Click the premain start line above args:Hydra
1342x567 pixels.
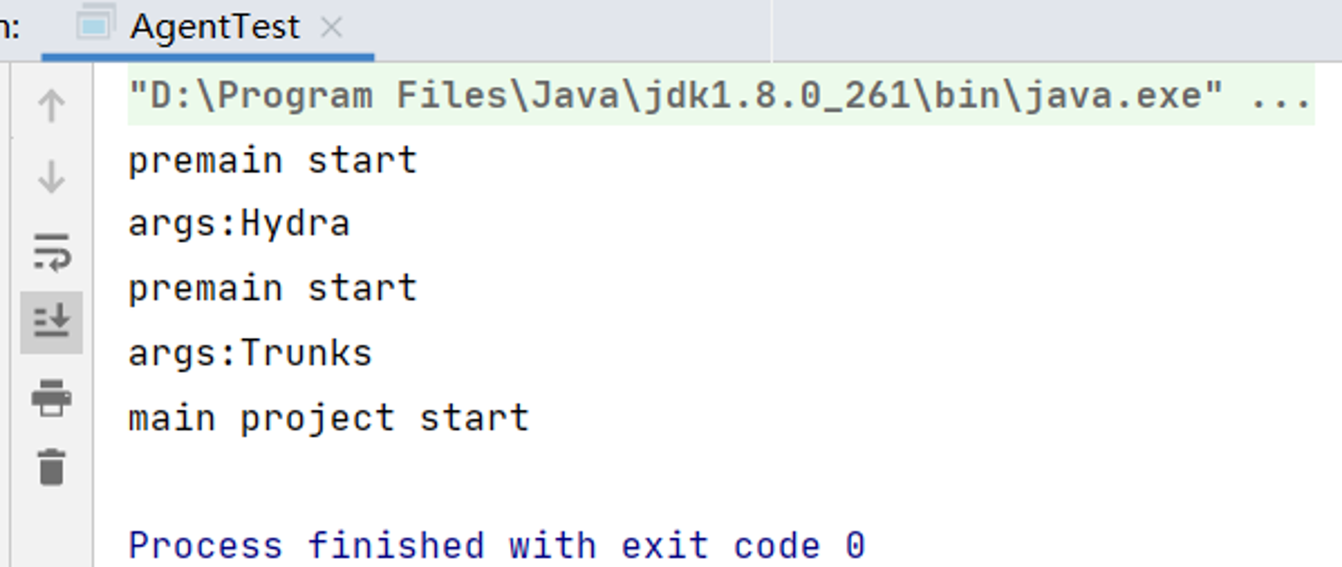(273, 161)
